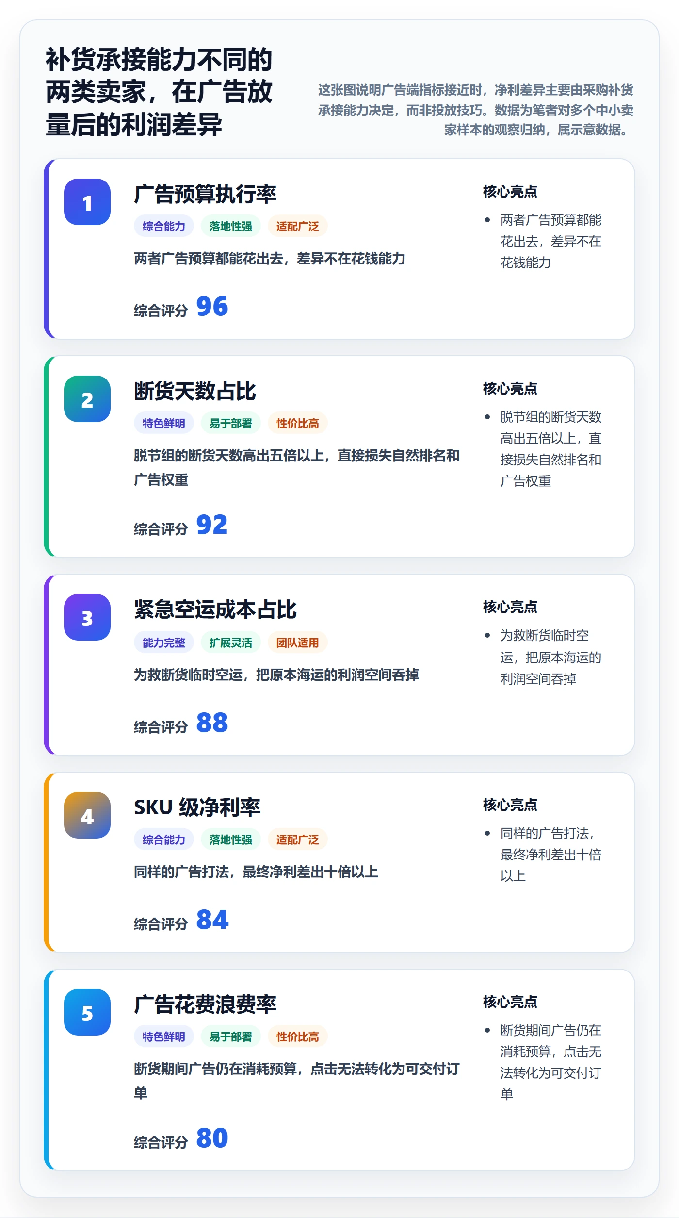Click 综合评分 label beside score 96

point(161,311)
